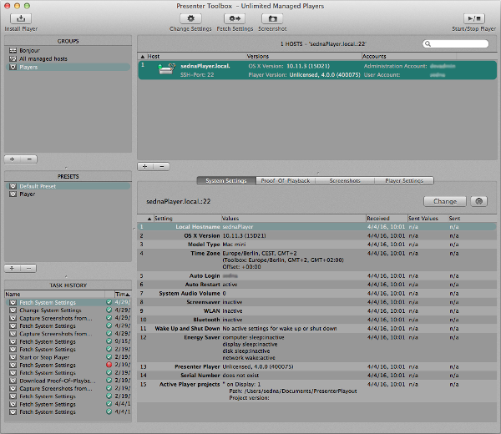Remove preset with minus button under Presets
Image resolution: width=501 pixels, height=434 pixels.
click(x=28, y=268)
